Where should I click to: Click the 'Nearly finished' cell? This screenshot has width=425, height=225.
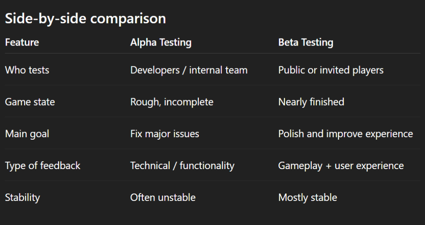(311, 102)
